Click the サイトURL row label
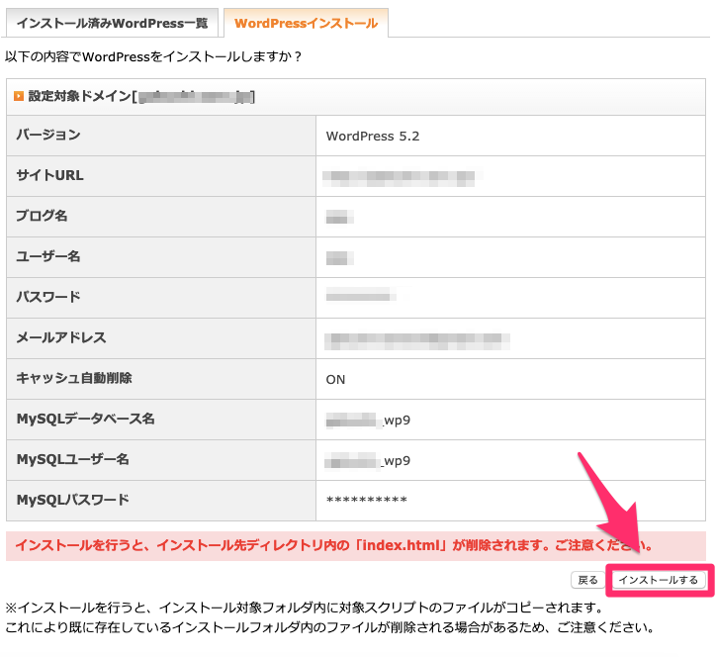This screenshot has width=716, height=657. point(49,175)
